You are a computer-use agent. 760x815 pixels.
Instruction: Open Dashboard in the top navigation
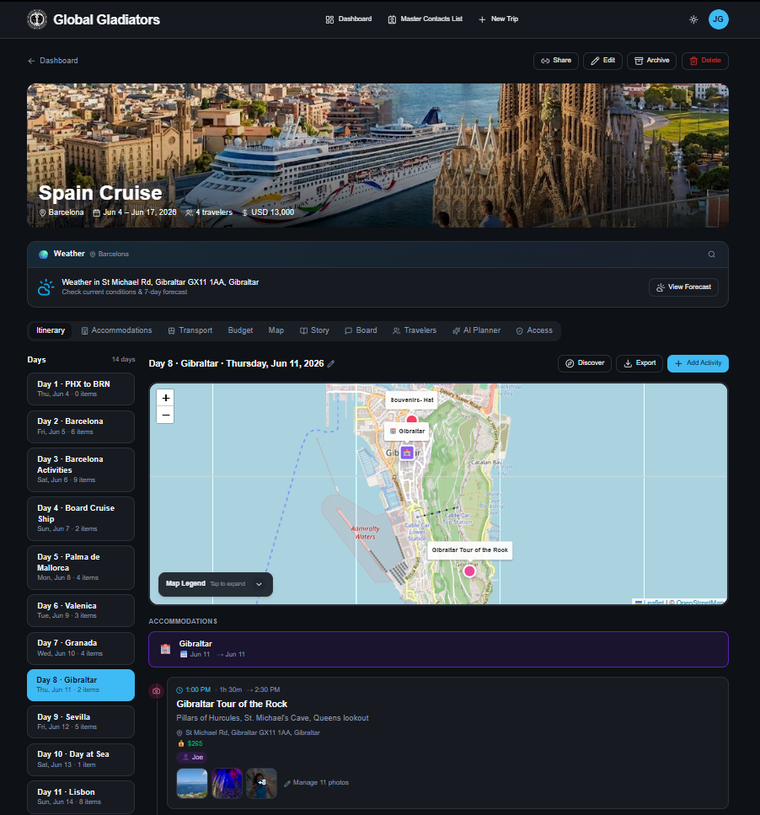click(x=349, y=19)
